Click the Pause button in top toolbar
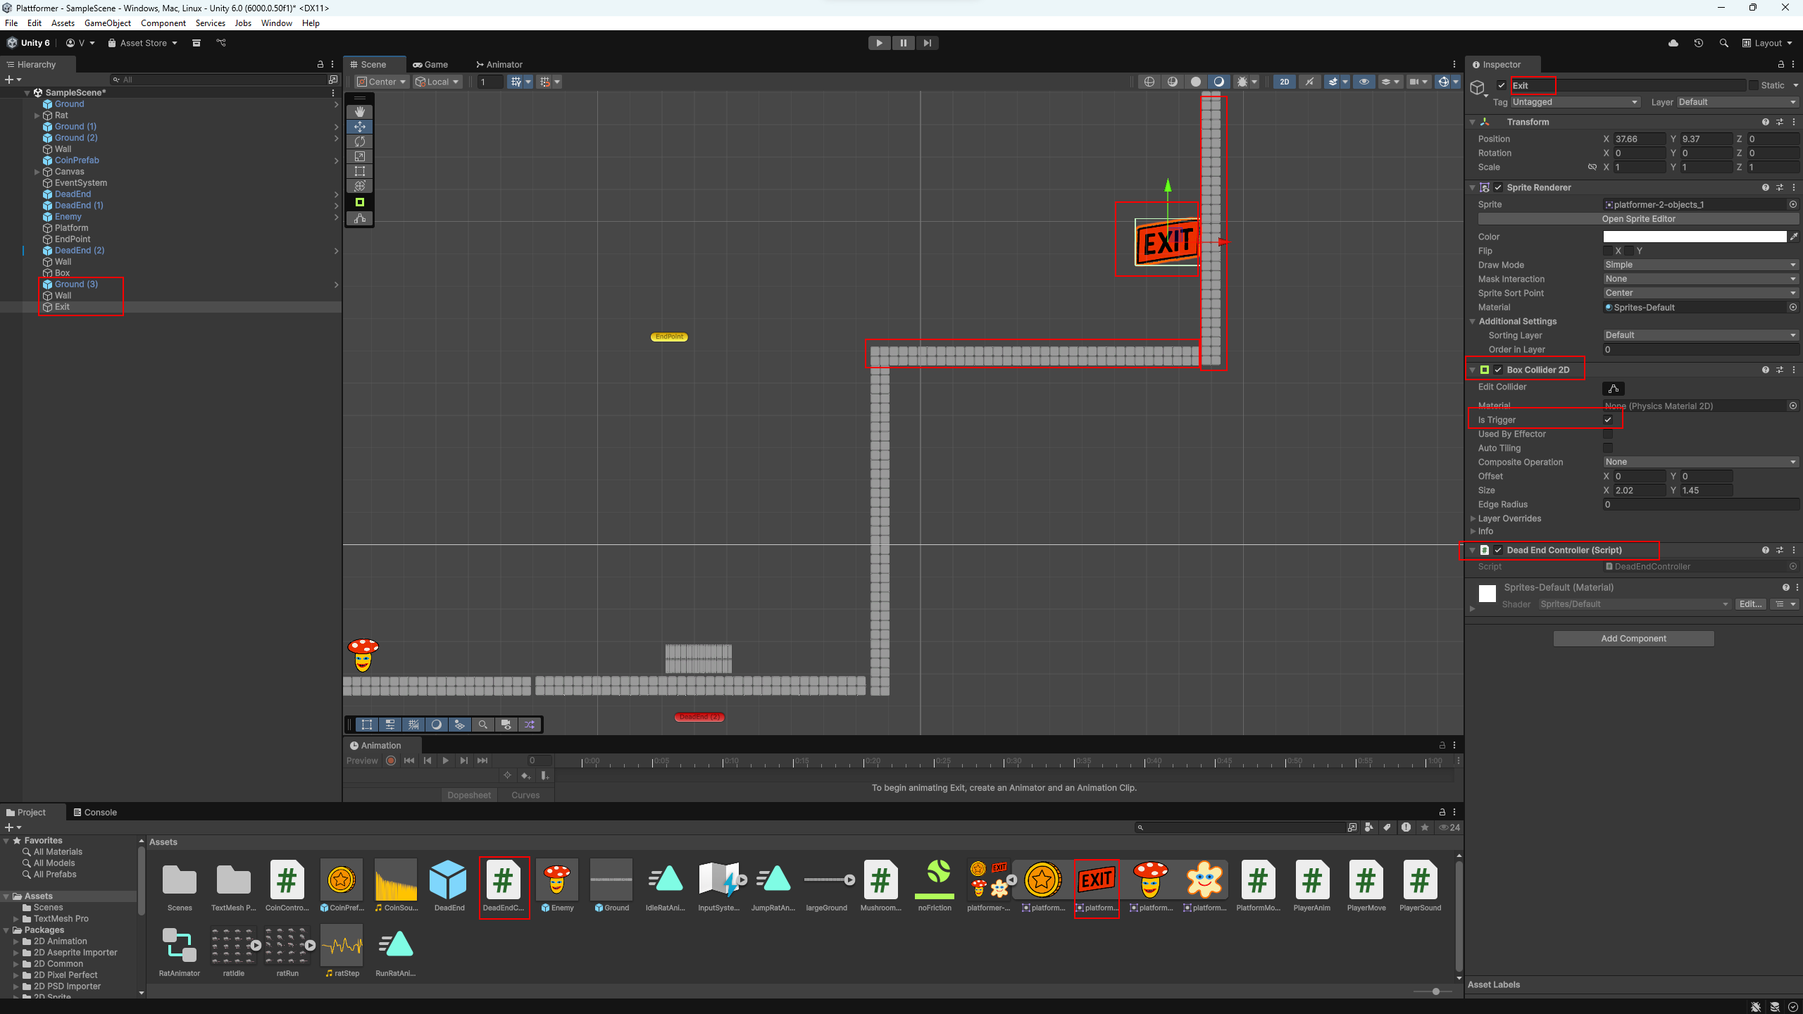Viewport: 1803px width, 1014px height. click(x=903, y=43)
